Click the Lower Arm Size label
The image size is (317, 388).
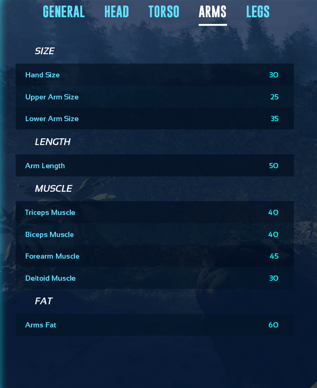click(x=52, y=118)
